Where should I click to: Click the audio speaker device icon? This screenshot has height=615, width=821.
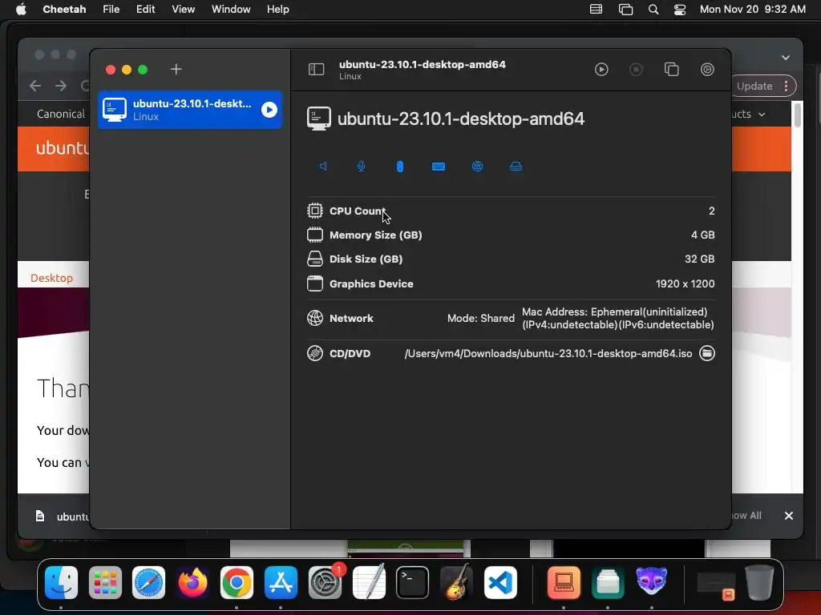point(323,167)
